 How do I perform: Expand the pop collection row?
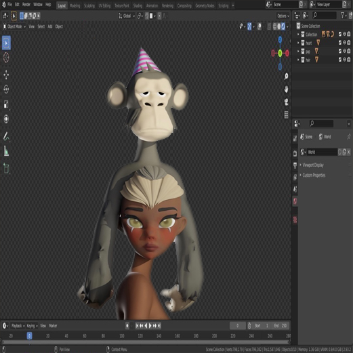tap(298, 51)
